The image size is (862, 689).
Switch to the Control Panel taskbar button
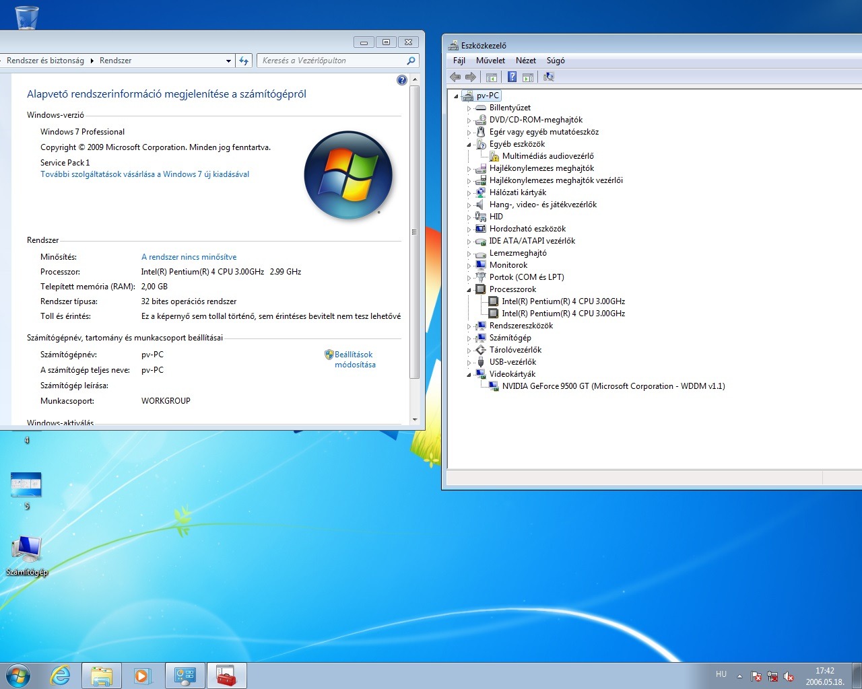click(185, 676)
